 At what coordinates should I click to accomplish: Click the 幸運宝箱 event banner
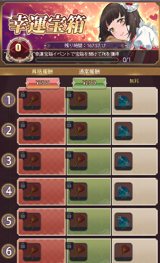pos(80,32)
